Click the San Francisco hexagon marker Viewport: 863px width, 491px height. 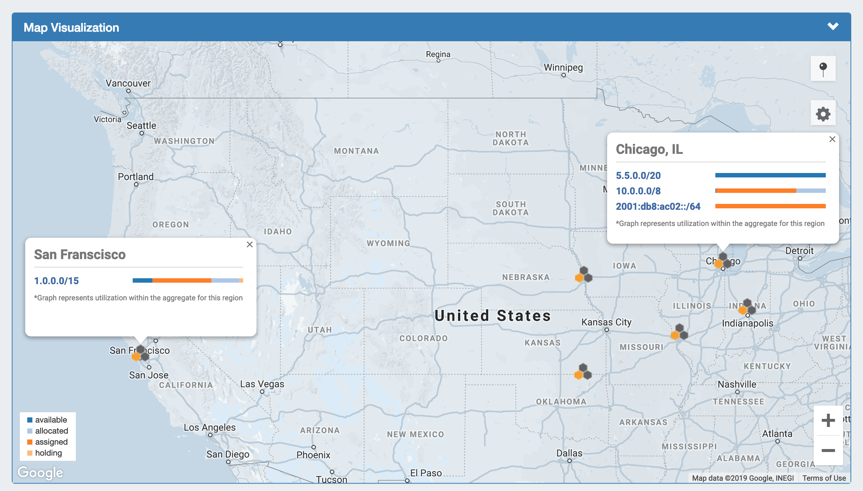[140, 353]
